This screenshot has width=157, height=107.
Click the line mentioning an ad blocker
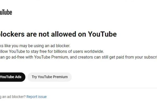pos(35,46)
